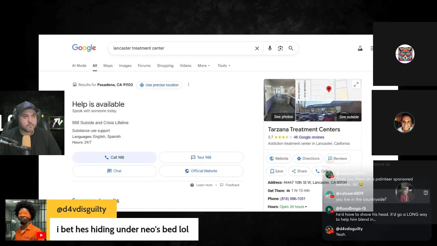Share Tarzana Treatment Centers listing
This screenshot has width=437, height=246.
[299, 171]
